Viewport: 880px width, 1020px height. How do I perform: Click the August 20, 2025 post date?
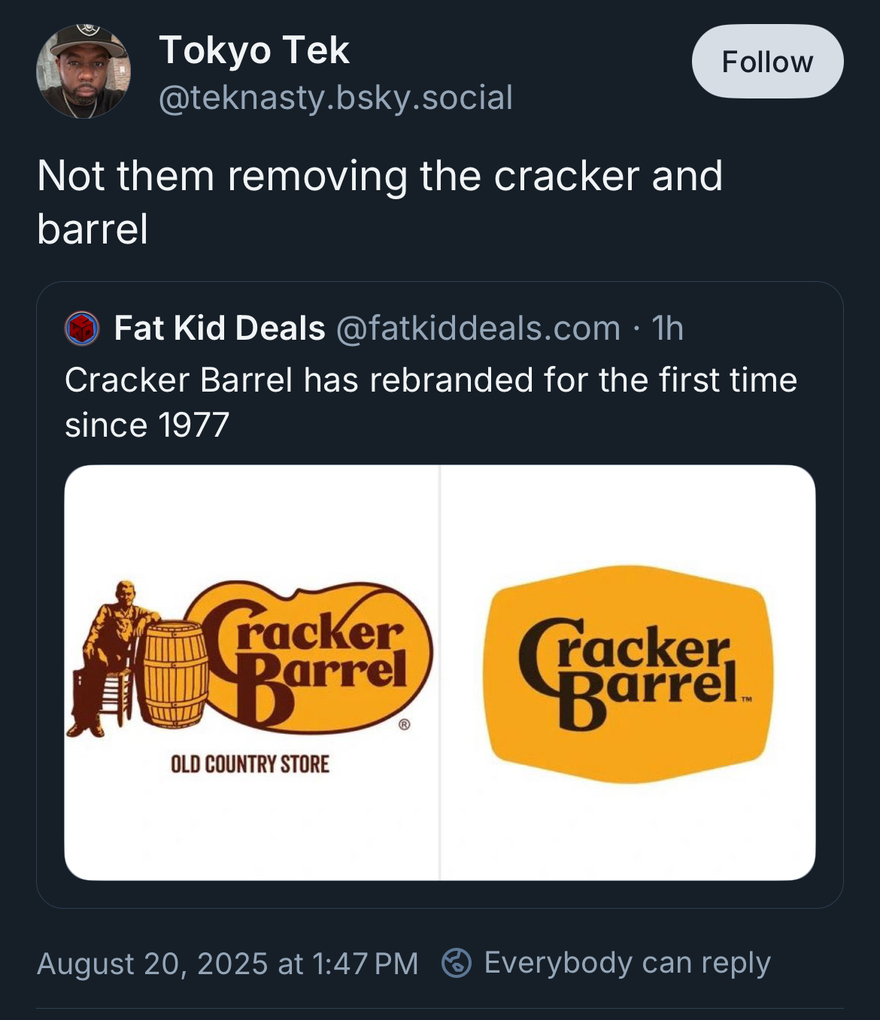[227, 964]
